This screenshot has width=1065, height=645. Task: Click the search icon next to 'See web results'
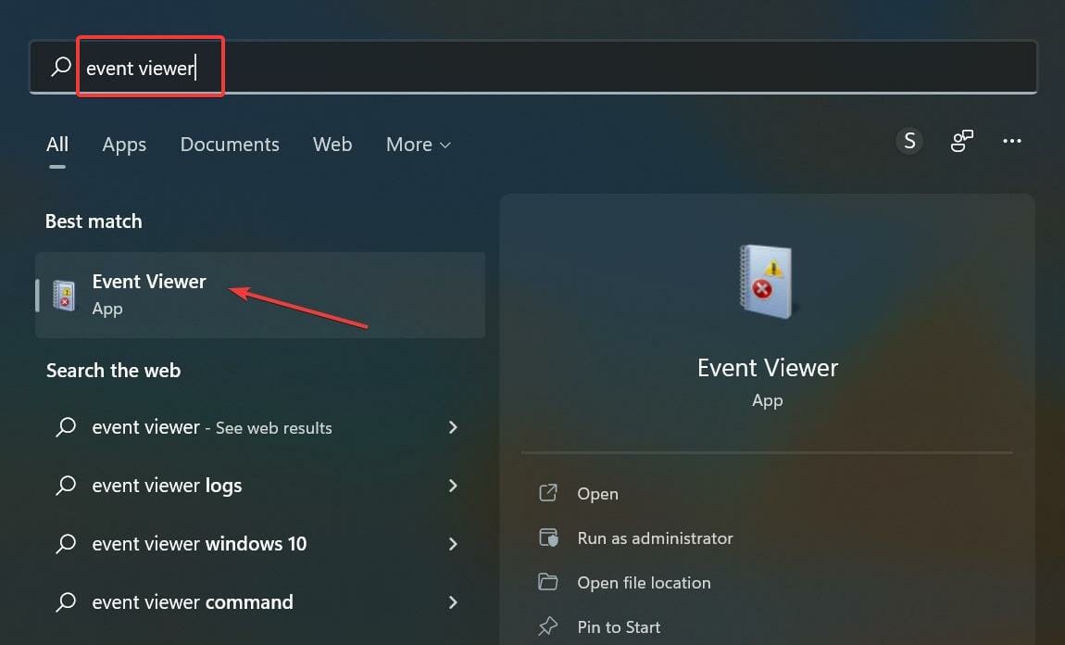point(66,427)
